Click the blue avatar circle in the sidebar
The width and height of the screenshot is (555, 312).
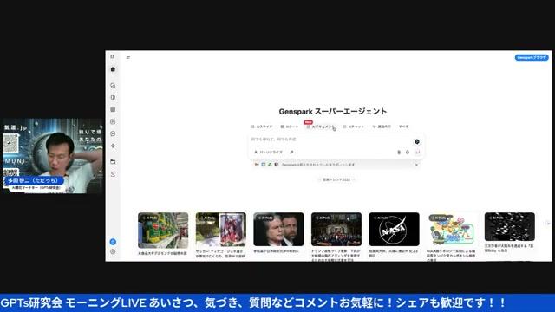click(113, 242)
